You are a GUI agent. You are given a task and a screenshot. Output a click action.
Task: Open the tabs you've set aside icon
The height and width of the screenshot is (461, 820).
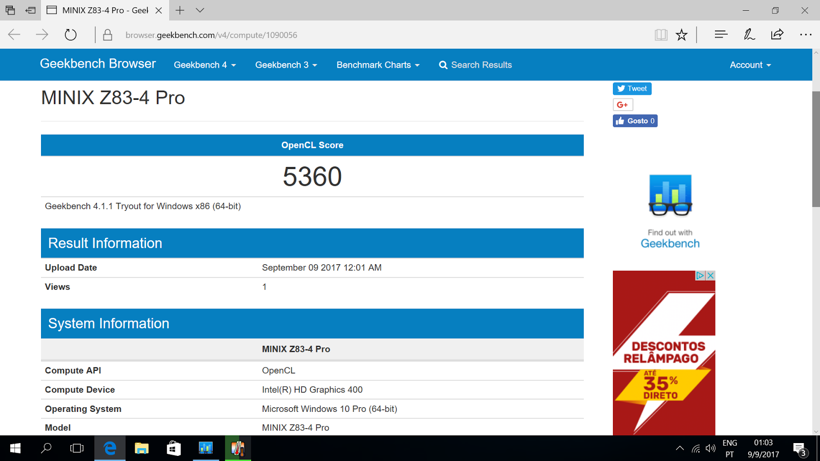pyautogui.click(x=10, y=10)
